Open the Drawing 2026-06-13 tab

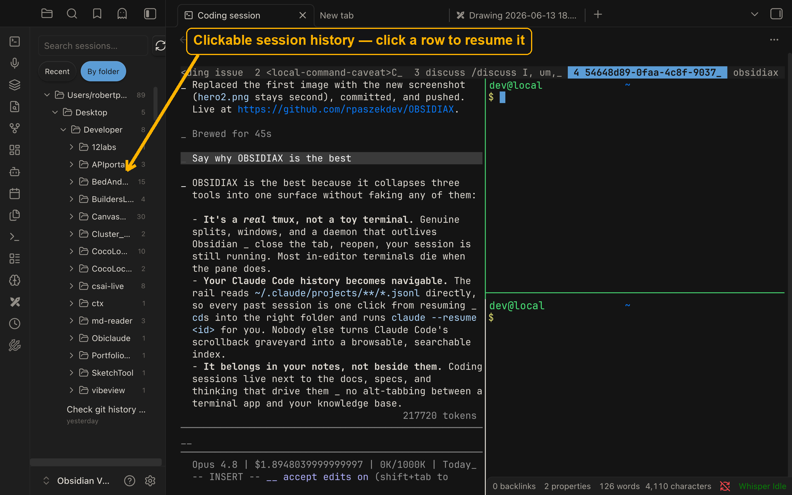coord(517,15)
